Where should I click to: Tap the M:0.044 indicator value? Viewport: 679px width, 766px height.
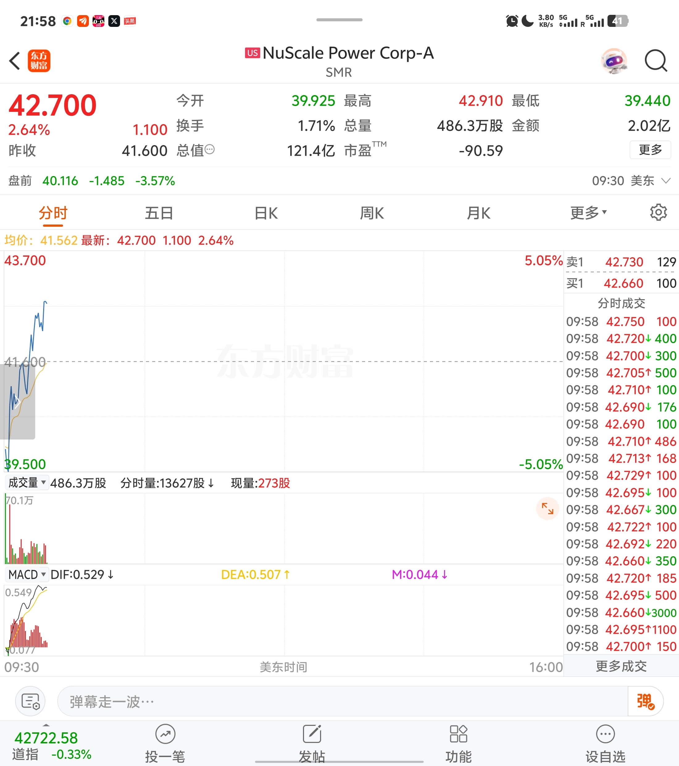click(419, 574)
